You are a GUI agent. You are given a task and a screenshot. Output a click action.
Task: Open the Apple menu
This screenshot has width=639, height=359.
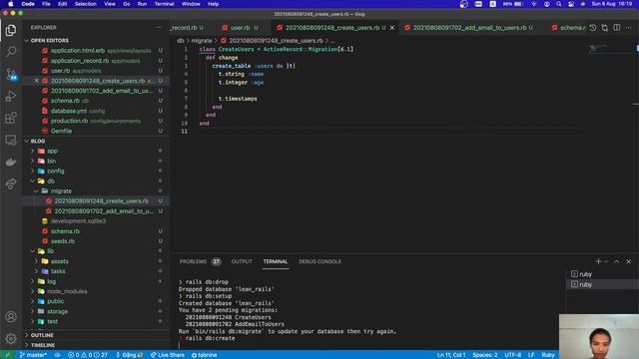(x=11, y=4)
